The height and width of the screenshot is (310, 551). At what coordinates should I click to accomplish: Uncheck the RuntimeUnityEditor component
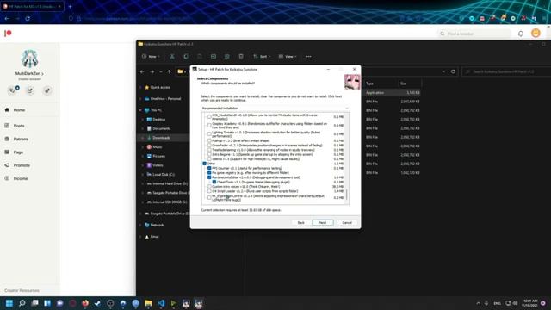[x=209, y=177]
